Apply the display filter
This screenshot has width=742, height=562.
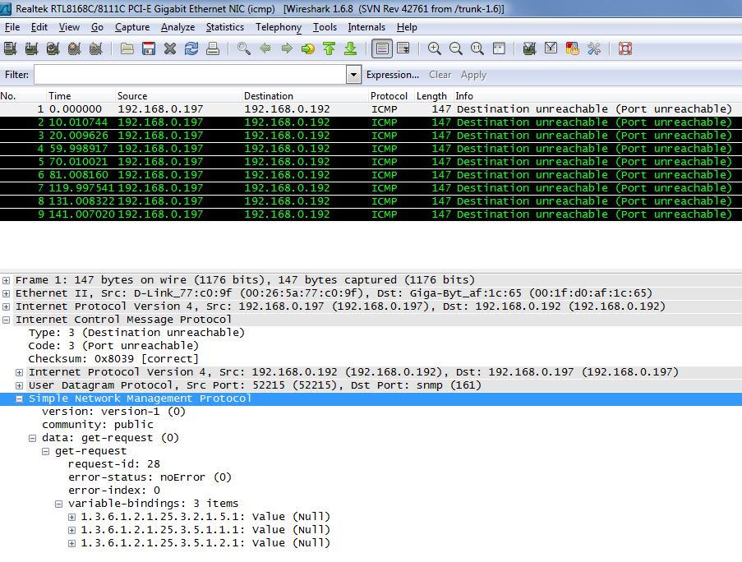click(473, 75)
